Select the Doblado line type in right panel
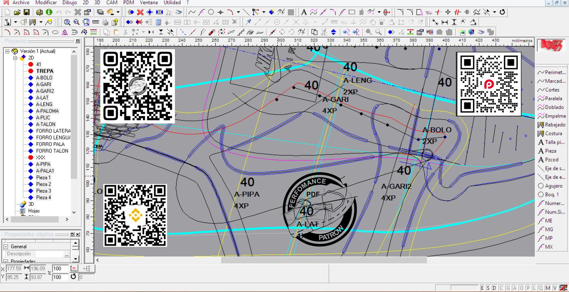The height and width of the screenshot is (292, 569). 551,107
